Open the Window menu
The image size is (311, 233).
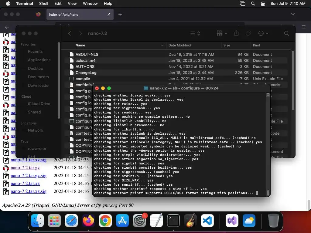click(90, 4)
